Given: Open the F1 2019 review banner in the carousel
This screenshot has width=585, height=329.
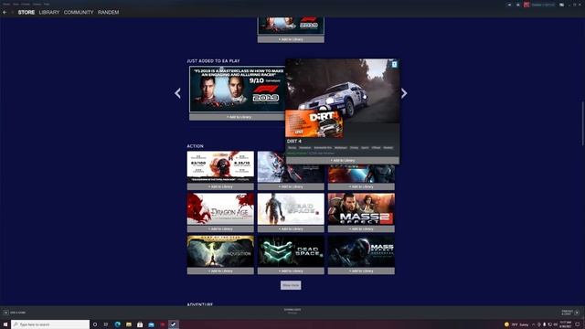Looking at the screenshot, I should point(238,90).
